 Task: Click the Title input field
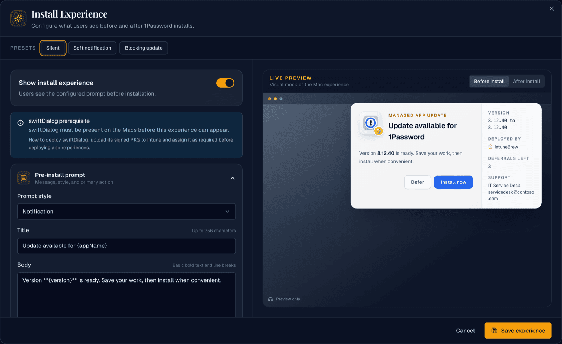[126, 246]
